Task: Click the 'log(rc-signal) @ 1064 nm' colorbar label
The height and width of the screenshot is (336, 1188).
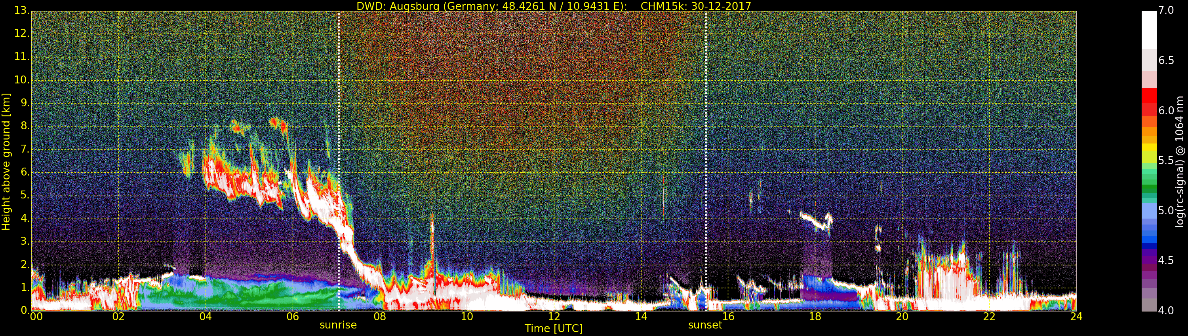Action: 1180,162
